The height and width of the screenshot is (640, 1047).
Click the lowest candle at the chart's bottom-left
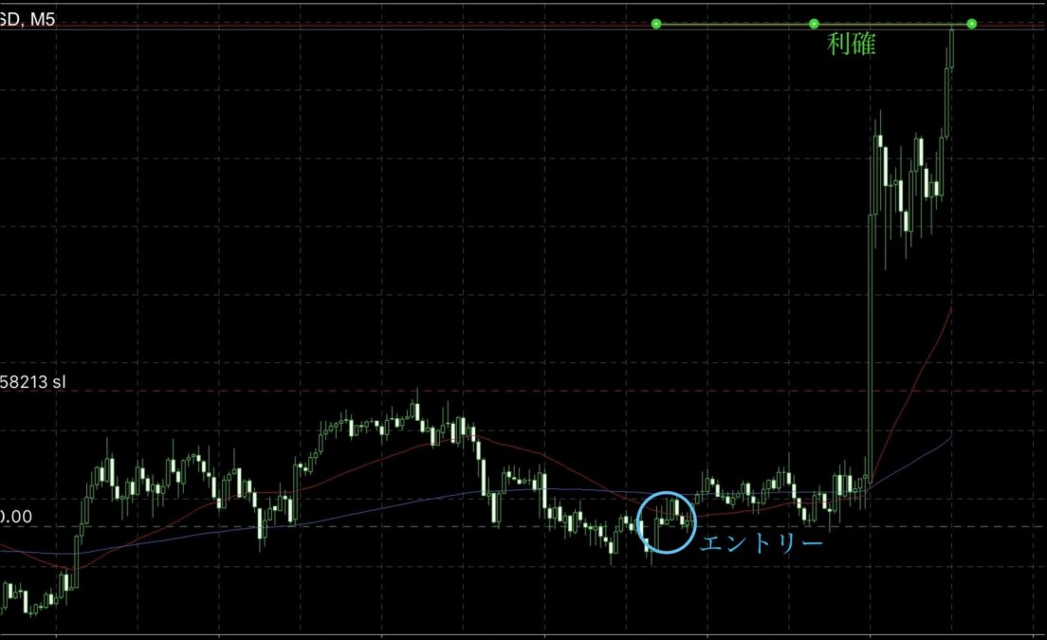point(30,607)
